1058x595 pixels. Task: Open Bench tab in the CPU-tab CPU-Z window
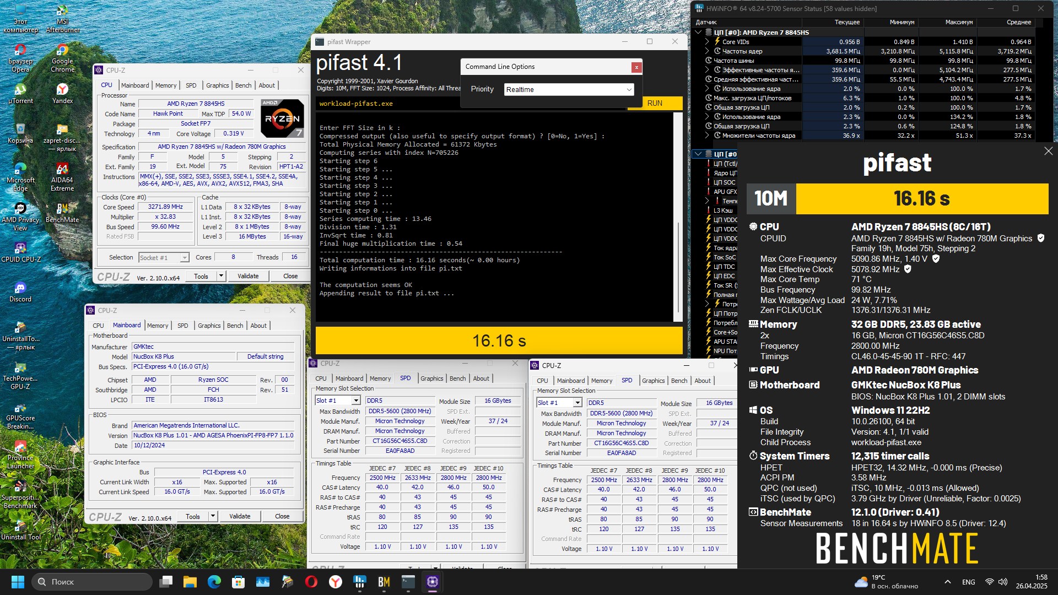tap(243, 85)
